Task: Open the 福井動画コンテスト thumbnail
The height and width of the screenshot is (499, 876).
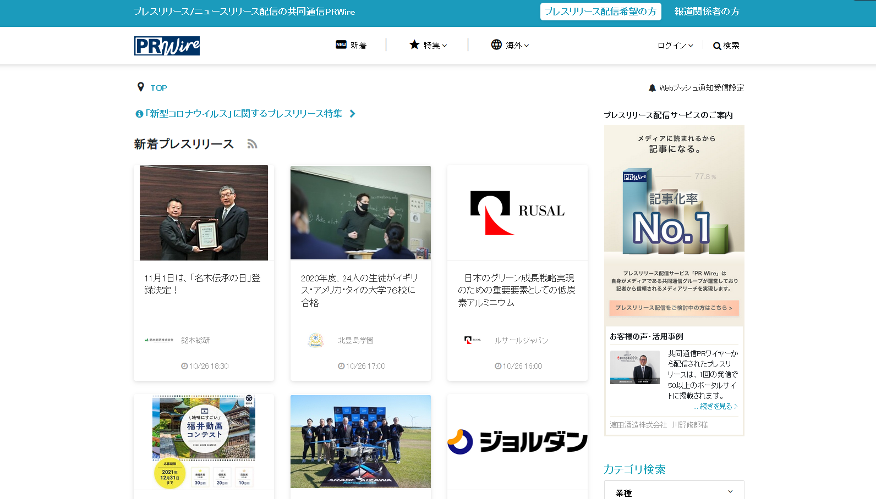Action: coord(204,442)
